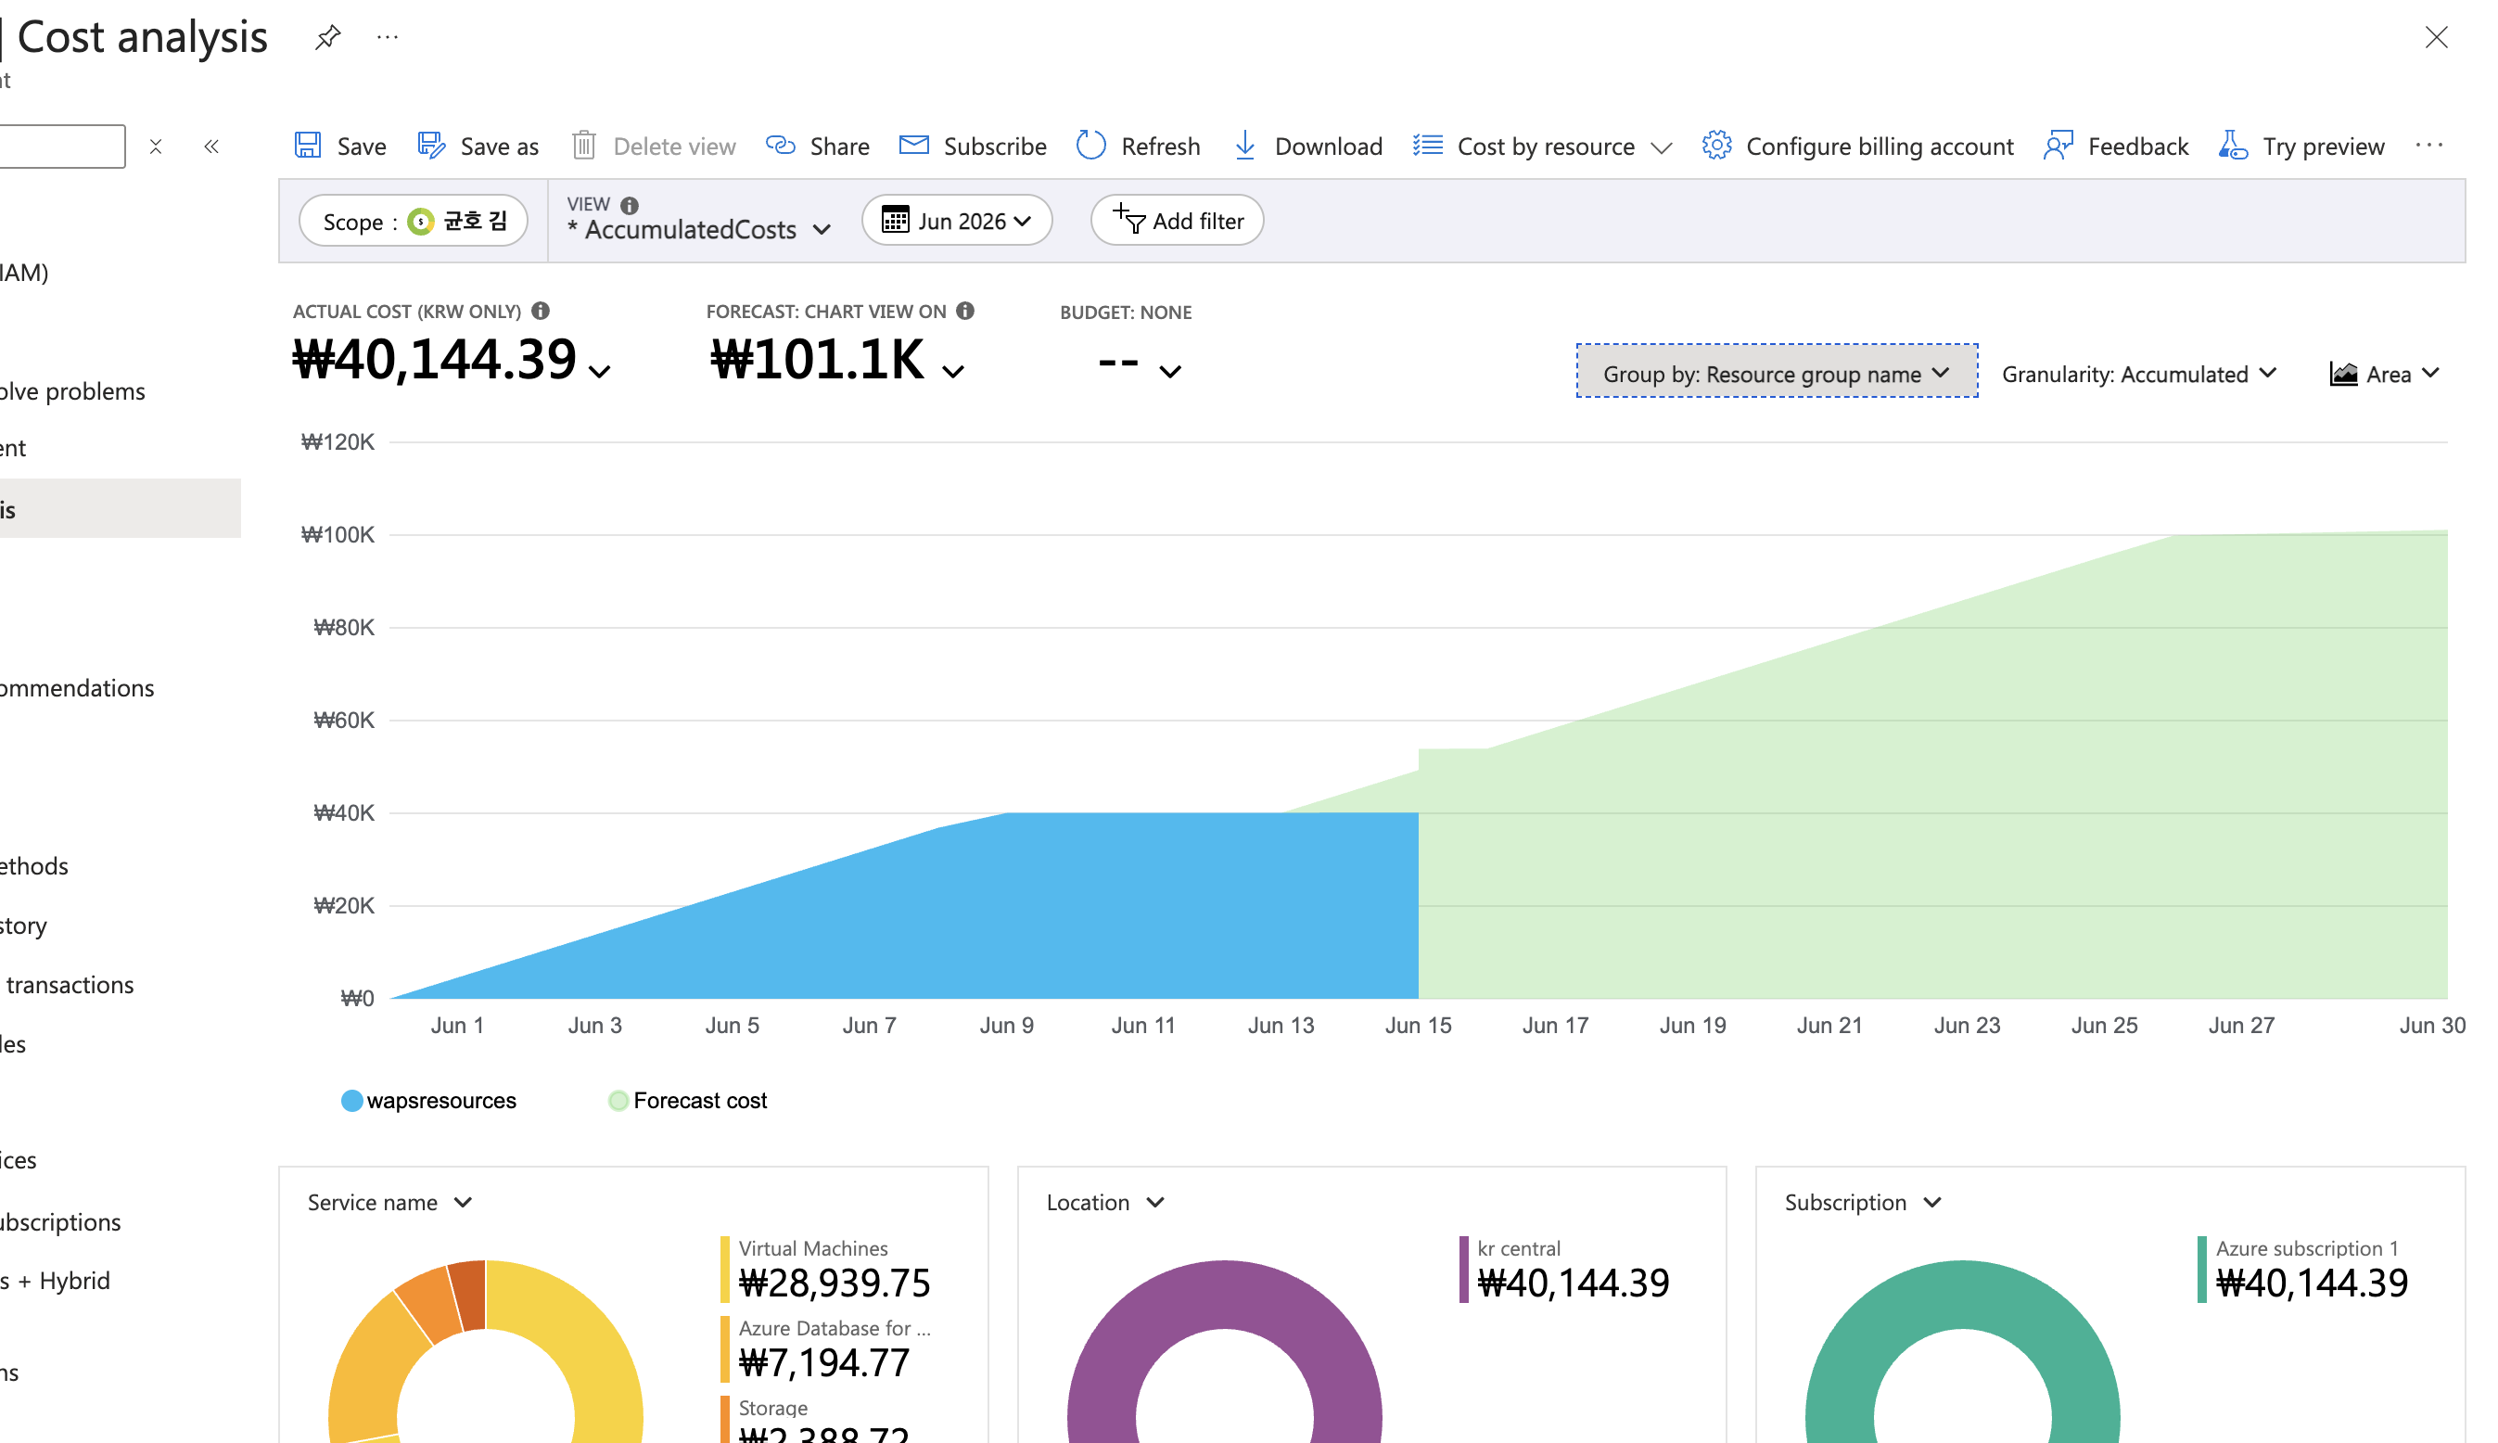Screen dimensions: 2498x1443
Task: Open the Jun 2026 date picker
Action: tap(956, 220)
